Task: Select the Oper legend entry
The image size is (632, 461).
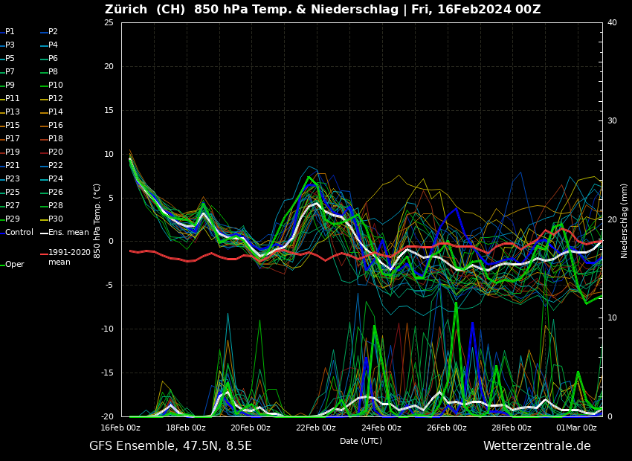Action: (15, 265)
